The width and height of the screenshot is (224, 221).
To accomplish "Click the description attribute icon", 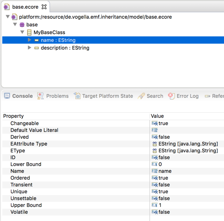I will 36,48.
